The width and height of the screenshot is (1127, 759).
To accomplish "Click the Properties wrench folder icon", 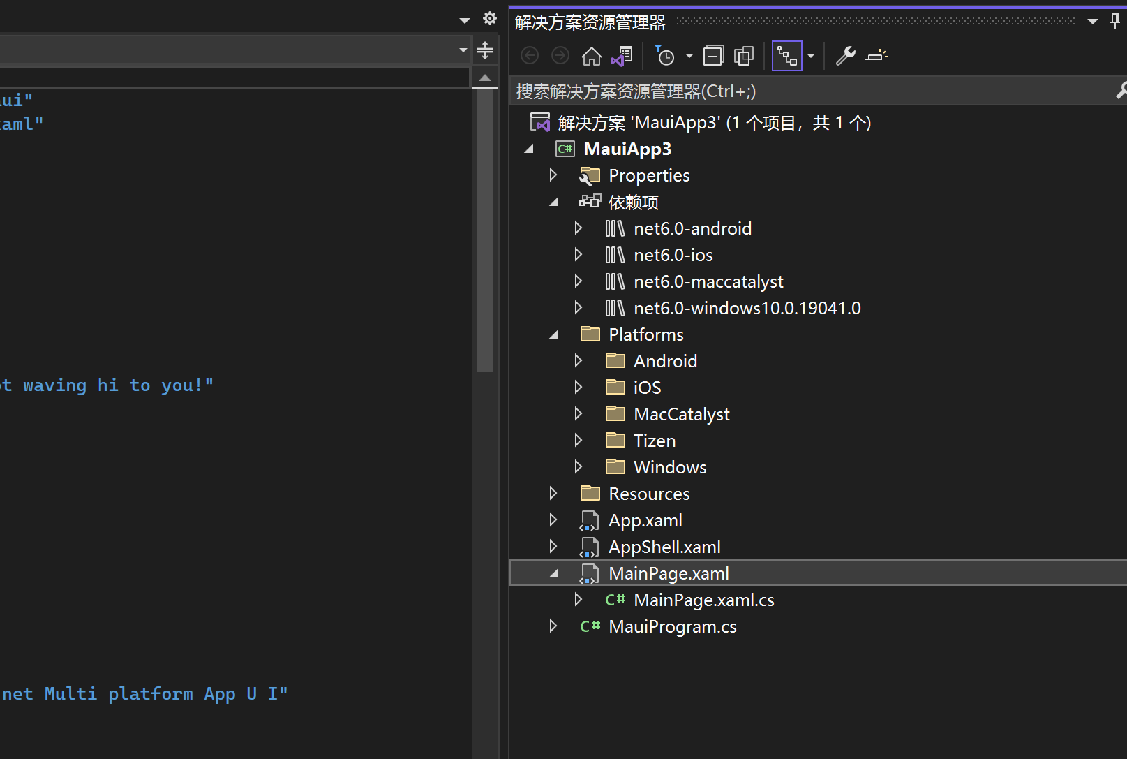I will [x=590, y=175].
